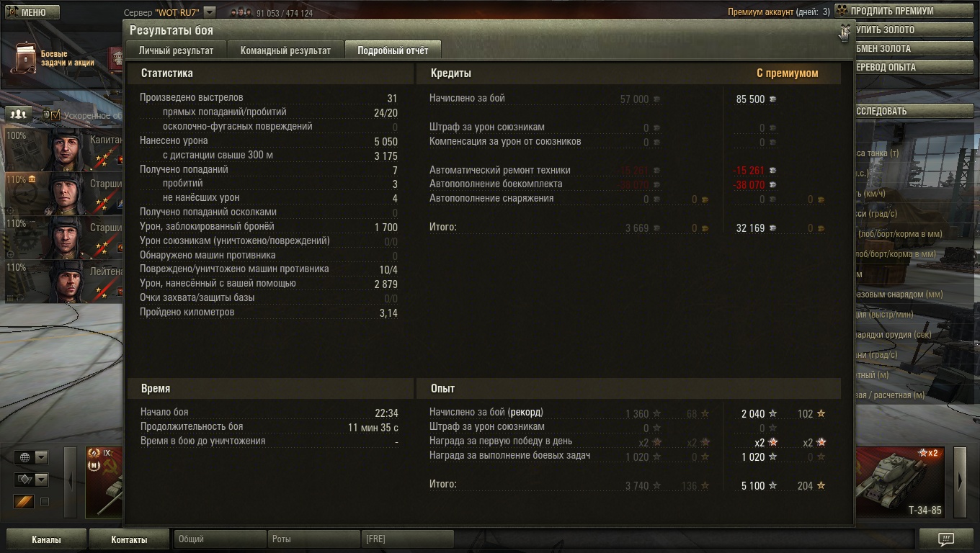Select the Общий chat channel tab
Image resolution: width=980 pixels, height=553 pixels.
tap(219, 539)
